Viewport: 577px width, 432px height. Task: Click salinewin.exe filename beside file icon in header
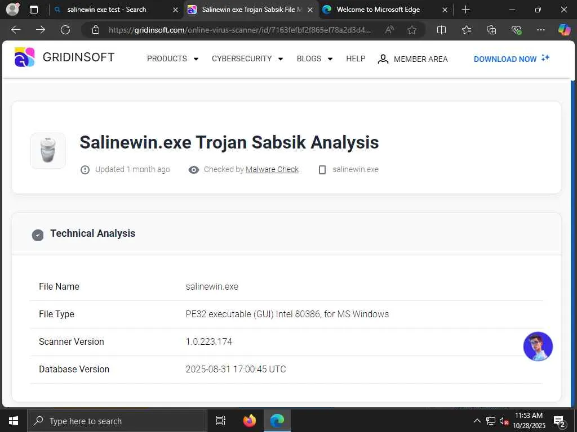(x=356, y=169)
